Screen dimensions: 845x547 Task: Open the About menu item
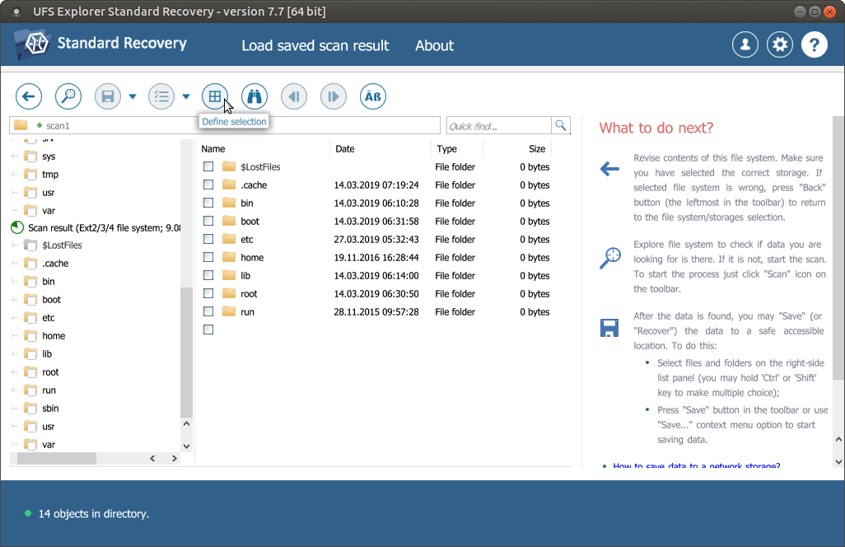(x=434, y=45)
